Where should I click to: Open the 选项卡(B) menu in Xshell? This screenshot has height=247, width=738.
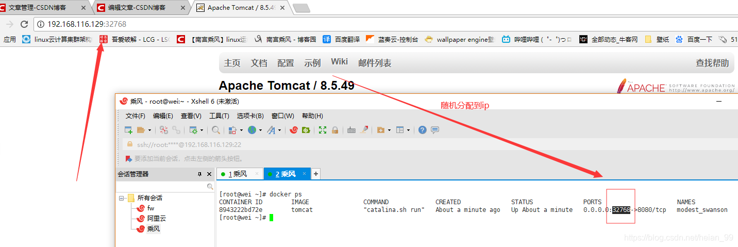tap(250, 116)
